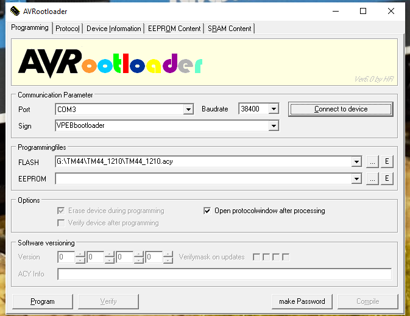Open the Baudrate 38400 dropdown
This screenshot has height=316, width=410.
274,110
